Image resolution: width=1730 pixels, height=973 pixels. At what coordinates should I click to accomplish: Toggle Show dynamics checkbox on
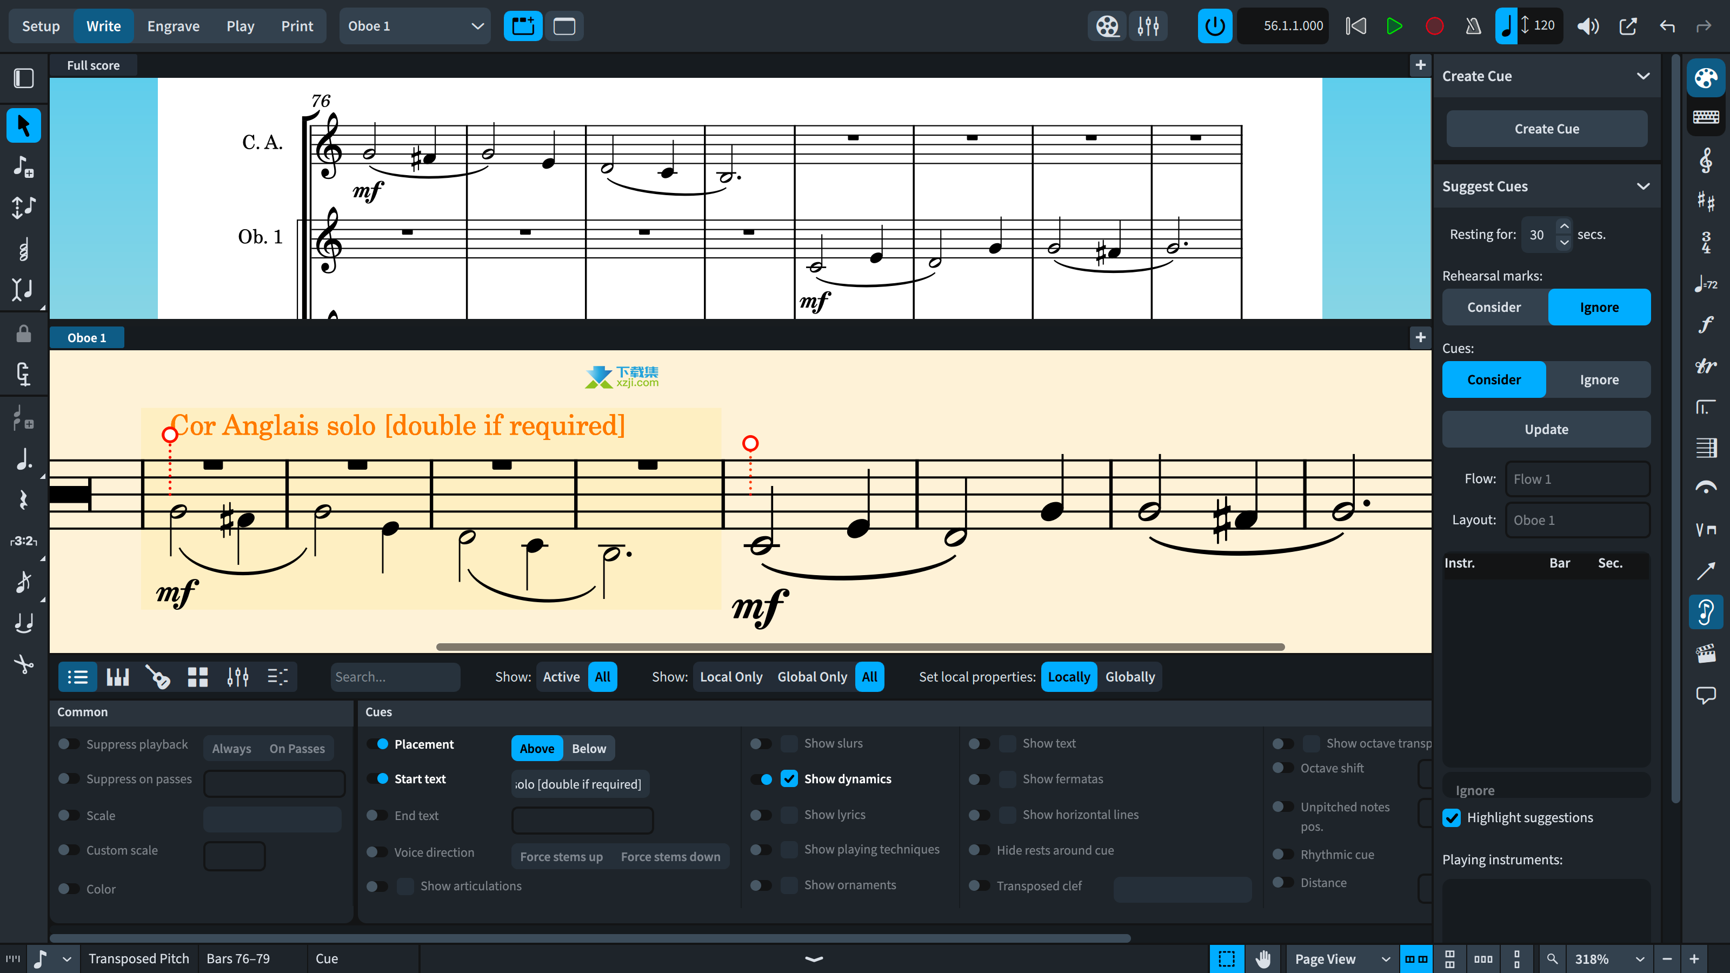pos(788,778)
